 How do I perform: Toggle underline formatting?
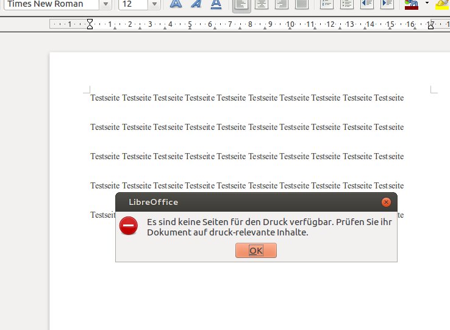point(216,4)
